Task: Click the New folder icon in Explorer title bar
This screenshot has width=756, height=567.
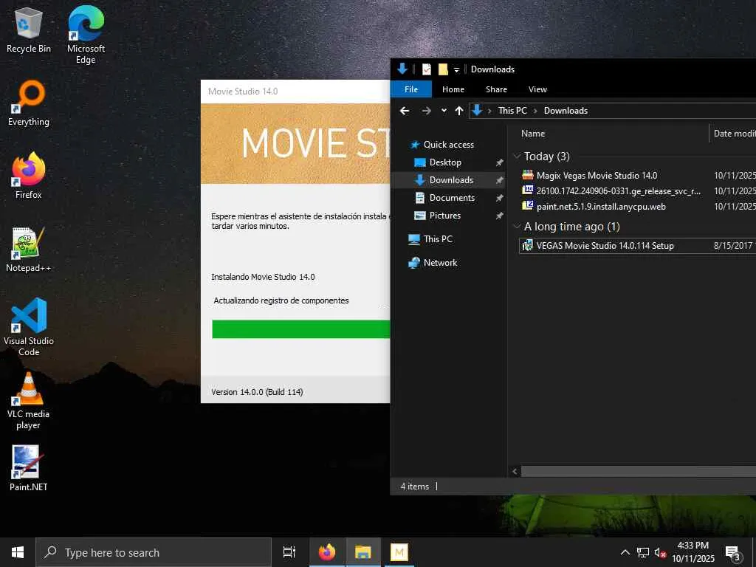Action: [443, 69]
